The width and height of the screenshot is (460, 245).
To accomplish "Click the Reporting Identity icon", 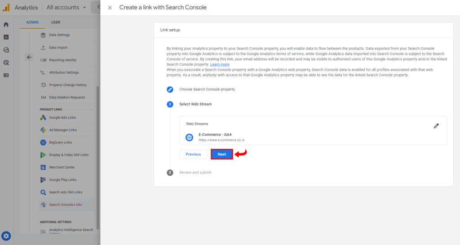I will 43,60.
